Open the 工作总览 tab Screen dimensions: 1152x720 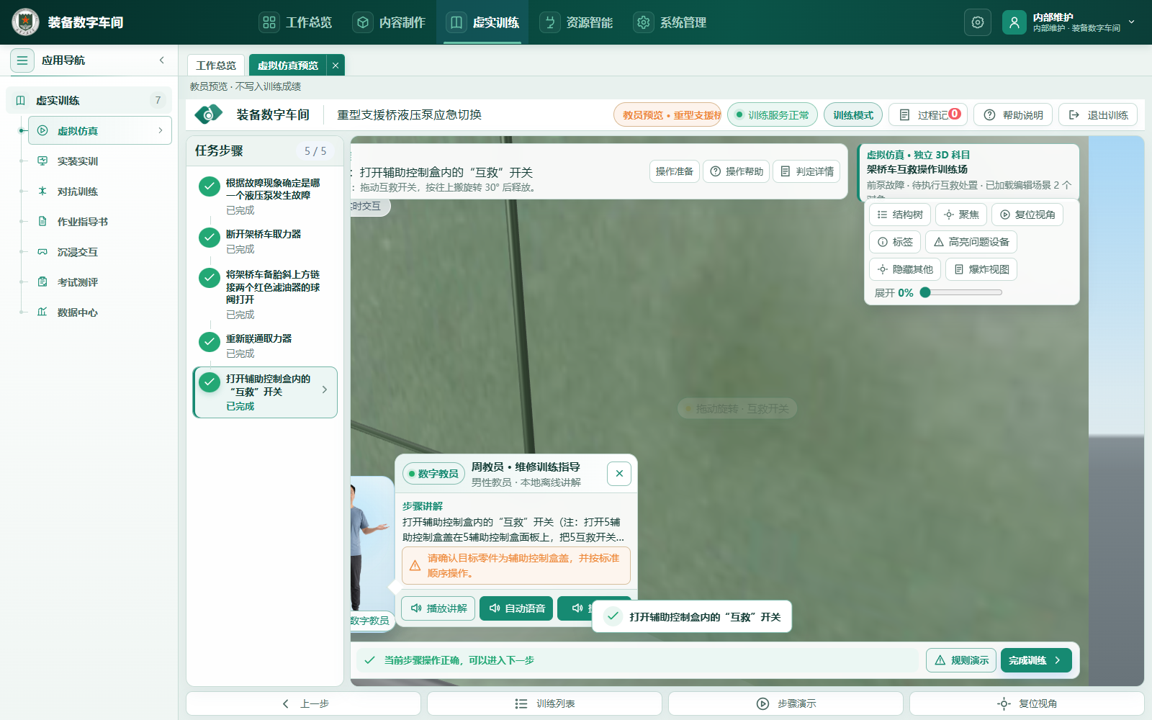pyautogui.click(x=216, y=65)
